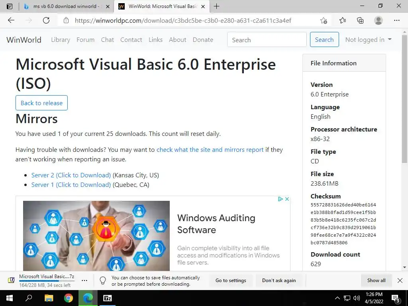Open Collections panel
Screen dimensions: 408x306
coord(360,20)
